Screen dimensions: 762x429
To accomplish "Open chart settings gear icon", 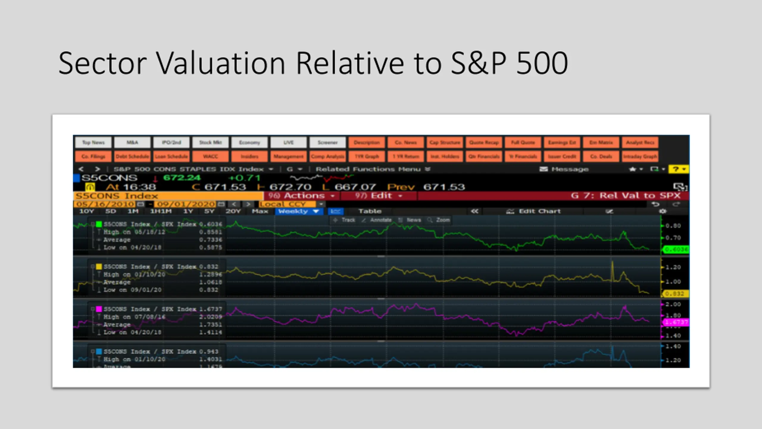I will click(x=663, y=211).
